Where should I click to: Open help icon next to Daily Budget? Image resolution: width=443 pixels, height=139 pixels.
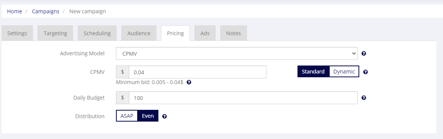pyautogui.click(x=364, y=98)
